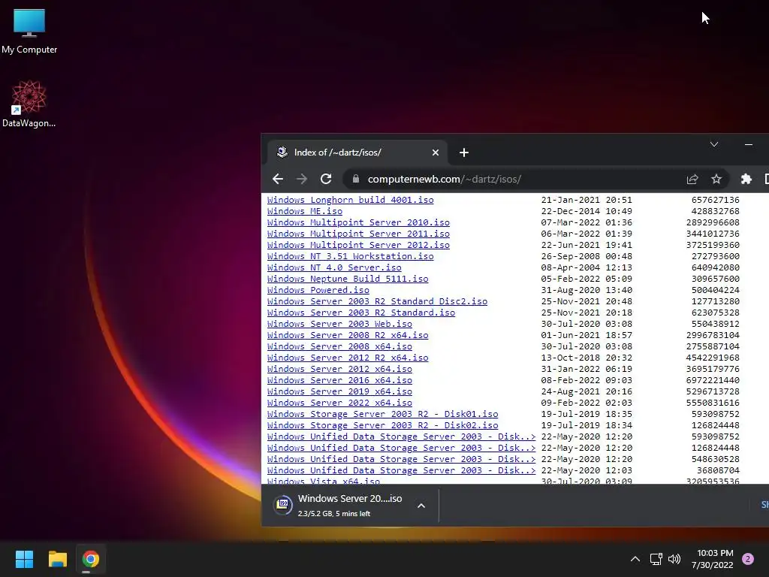Click Windows NT 3.51 Workstation.iso link
This screenshot has width=769, height=577.
pyautogui.click(x=350, y=256)
